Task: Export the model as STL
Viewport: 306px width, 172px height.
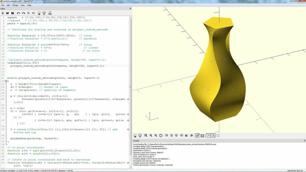Action: point(50,13)
